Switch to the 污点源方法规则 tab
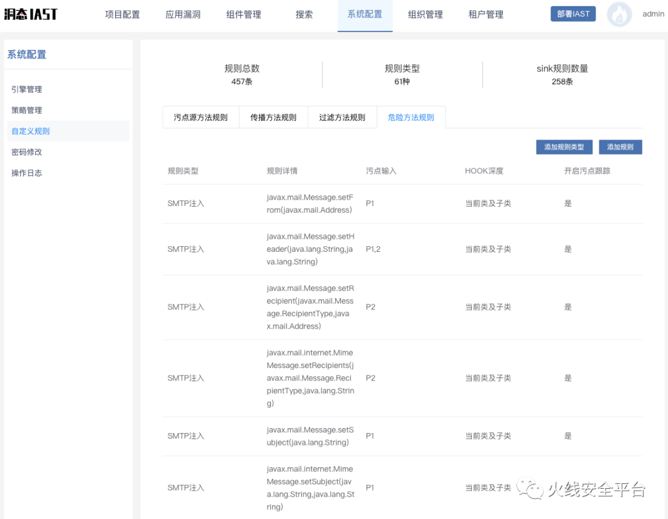 point(200,118)
